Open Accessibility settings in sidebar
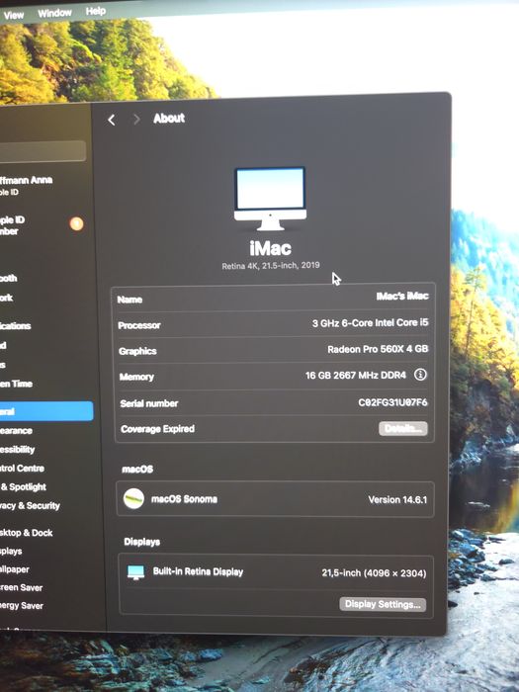Image resolution: width=519 pixels, height=692 pixels. (x=17, y=449)
